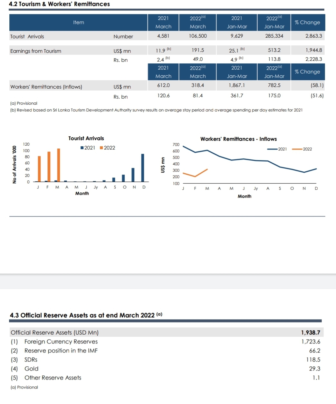Select the value 782.5 in the table
This screenshot has height=404, width=336.
[274, 85]
